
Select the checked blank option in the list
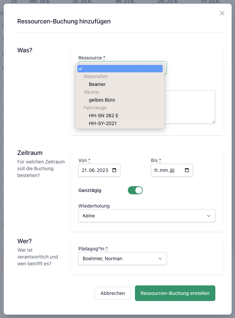point(120,69)
